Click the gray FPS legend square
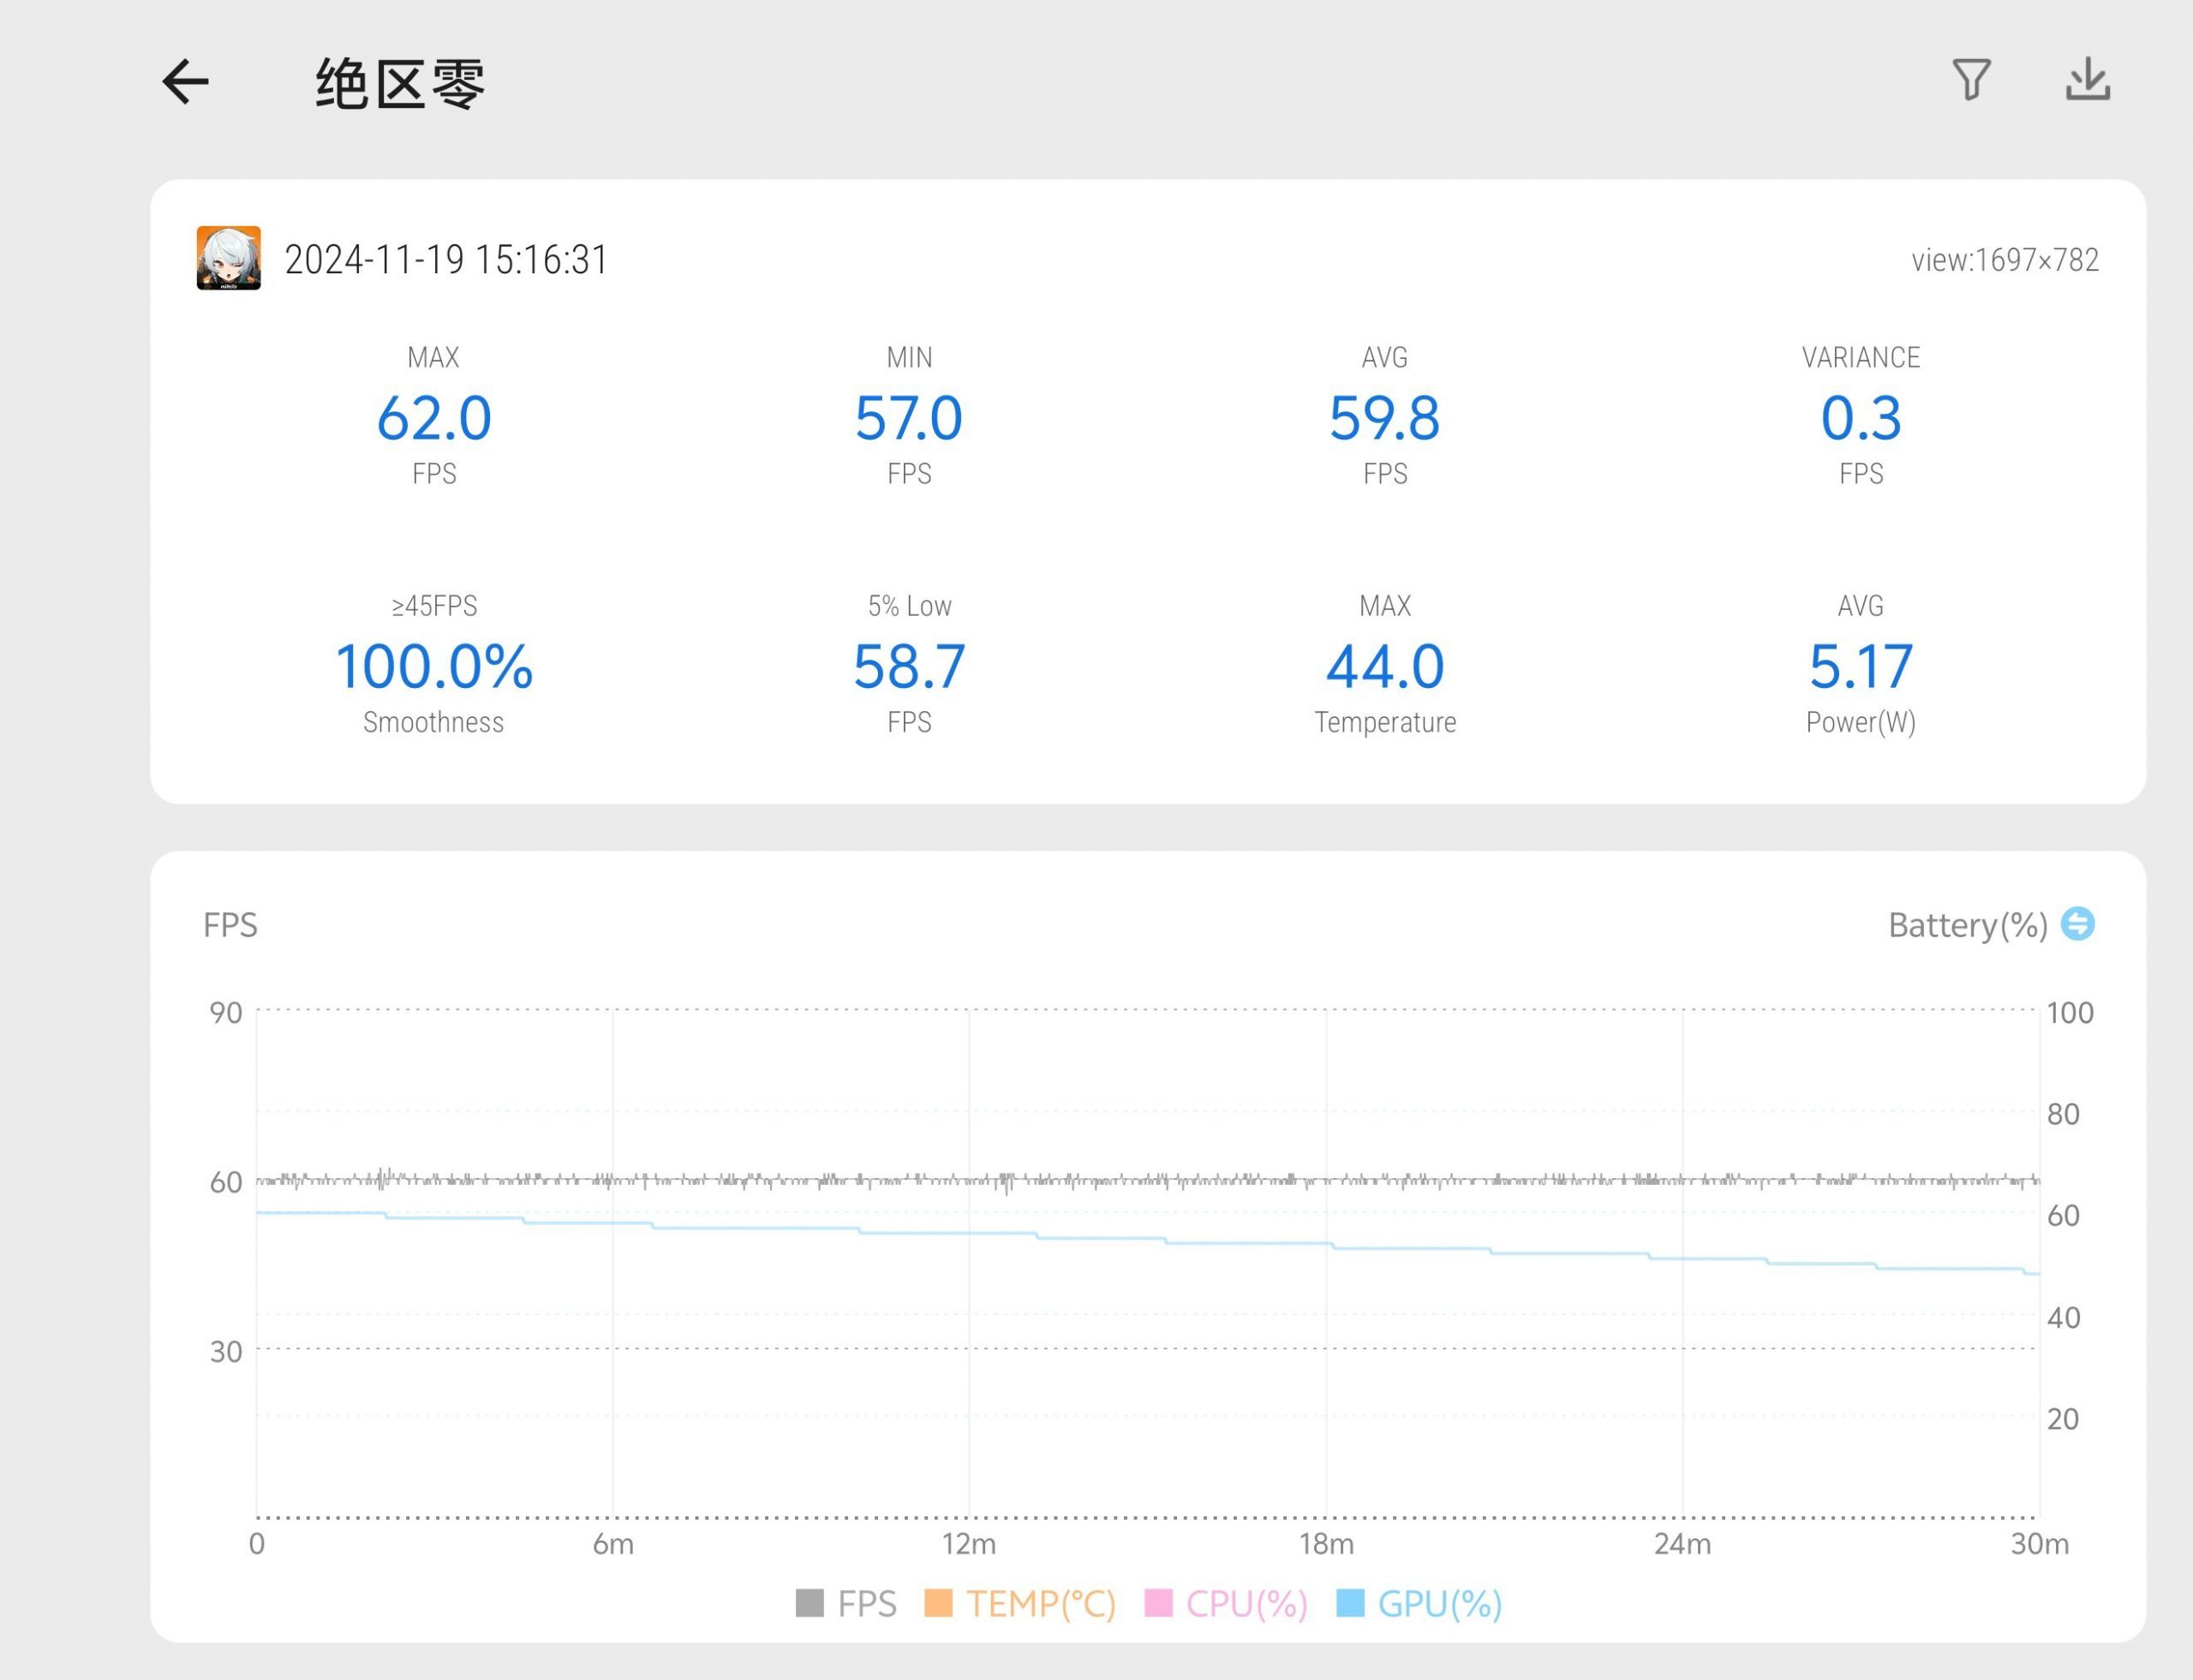 (809, 1603)
